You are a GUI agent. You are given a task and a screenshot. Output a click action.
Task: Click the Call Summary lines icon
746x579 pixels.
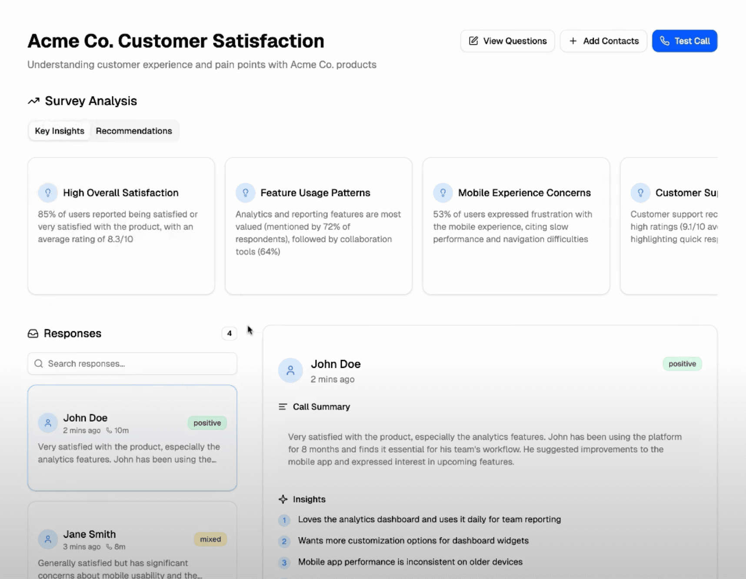[x=283, y=407]
